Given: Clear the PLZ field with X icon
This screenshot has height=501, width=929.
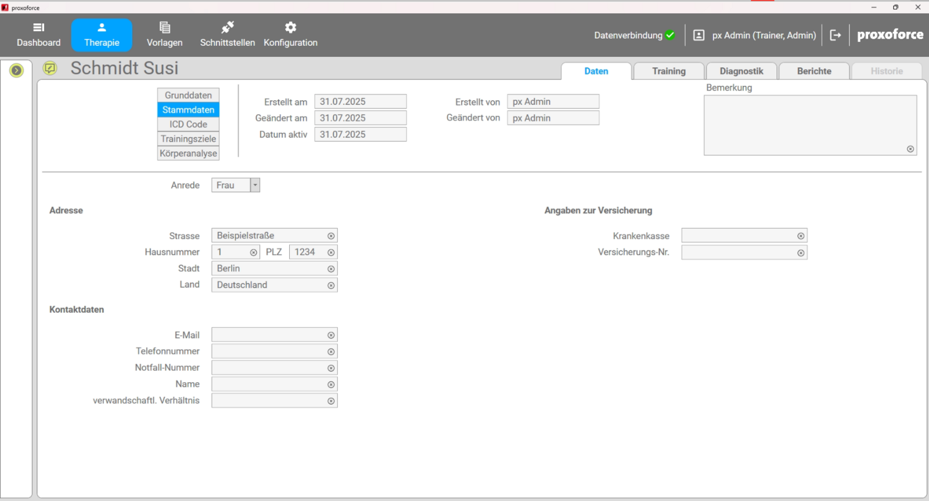Looking at the screenshot, I should point(331,252).
